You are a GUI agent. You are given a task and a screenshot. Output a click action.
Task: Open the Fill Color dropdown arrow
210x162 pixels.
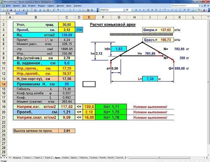coord(201,10)
